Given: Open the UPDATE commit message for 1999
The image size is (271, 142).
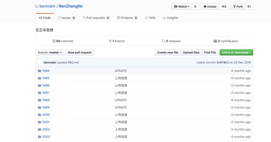Looking at the screenshot, I should (x=121, y=107).
